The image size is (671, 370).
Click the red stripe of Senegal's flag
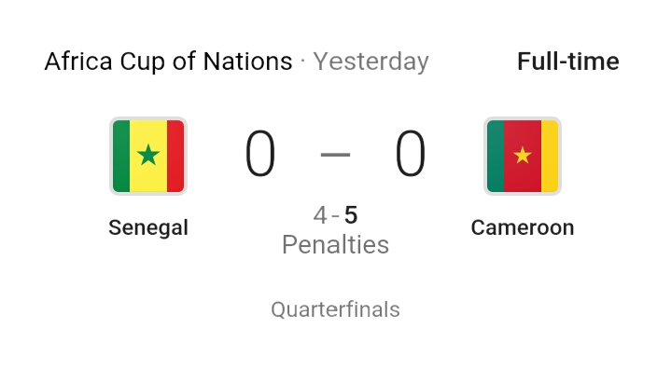tap(175, 156)
